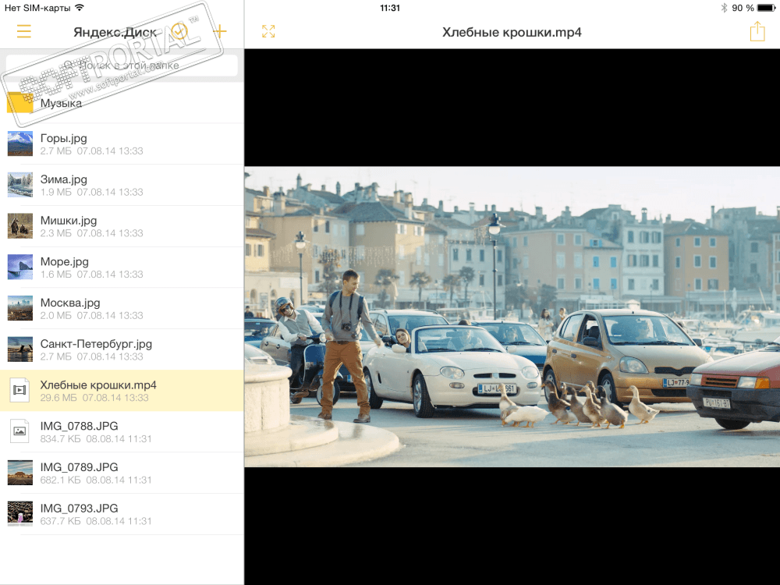Open IMG_0793.JPG thumbnail
Image resolution: width=780 pixels, height=585 pixels.
click(x=20, y=514)
